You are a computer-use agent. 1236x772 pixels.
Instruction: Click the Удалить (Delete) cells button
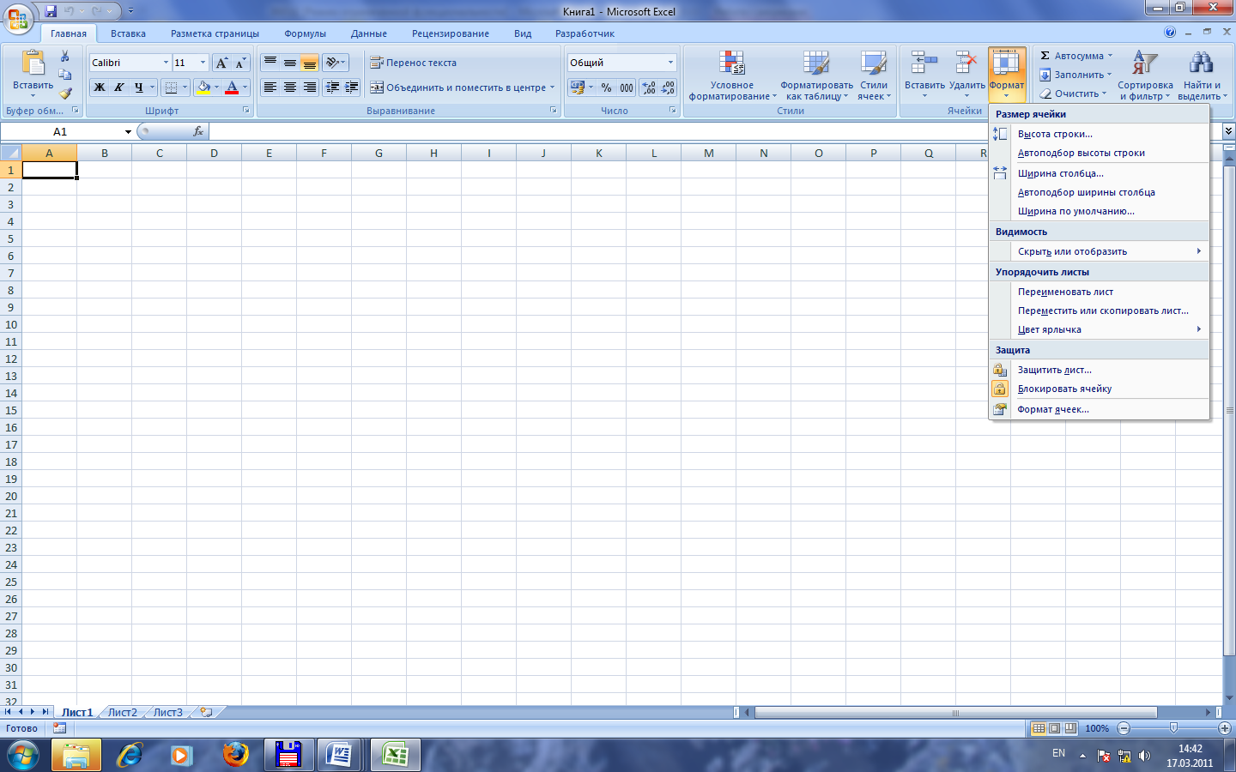[966, 75]
